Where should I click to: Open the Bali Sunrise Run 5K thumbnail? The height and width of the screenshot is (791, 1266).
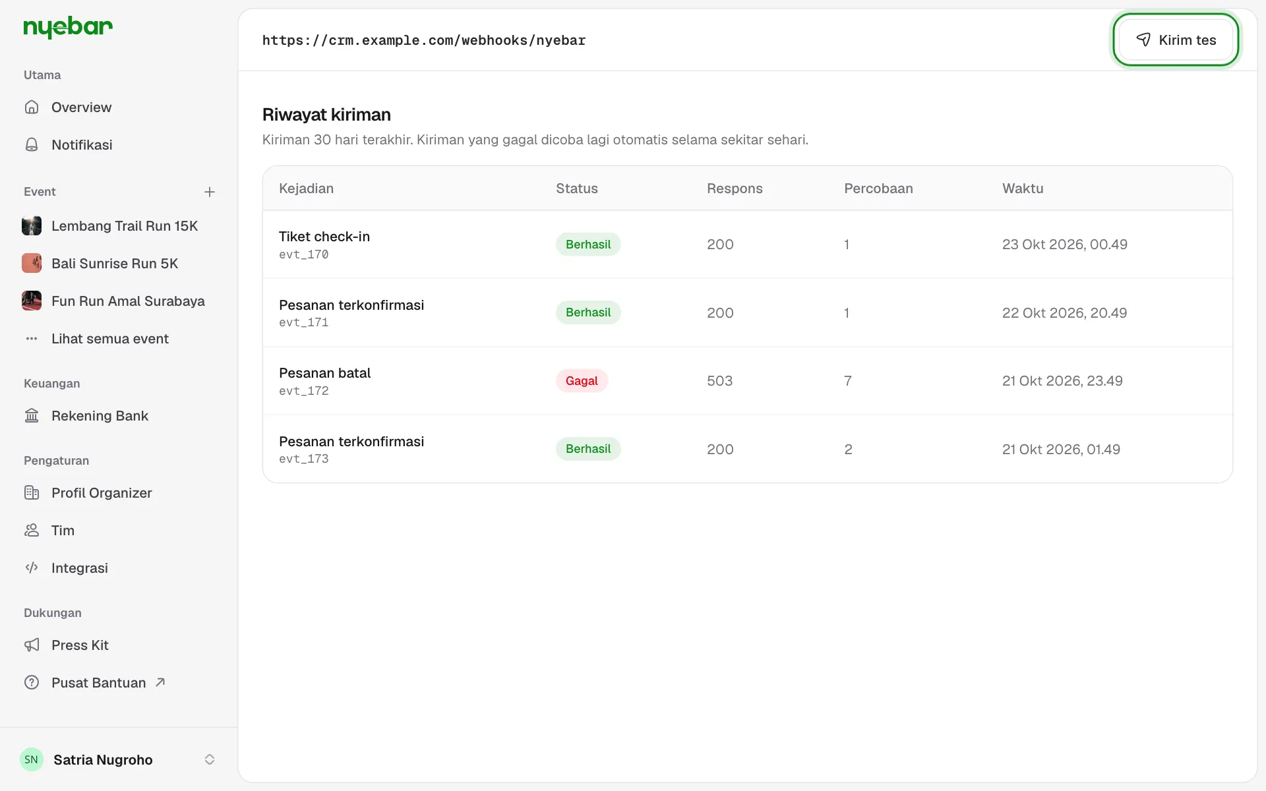[32, 264]
